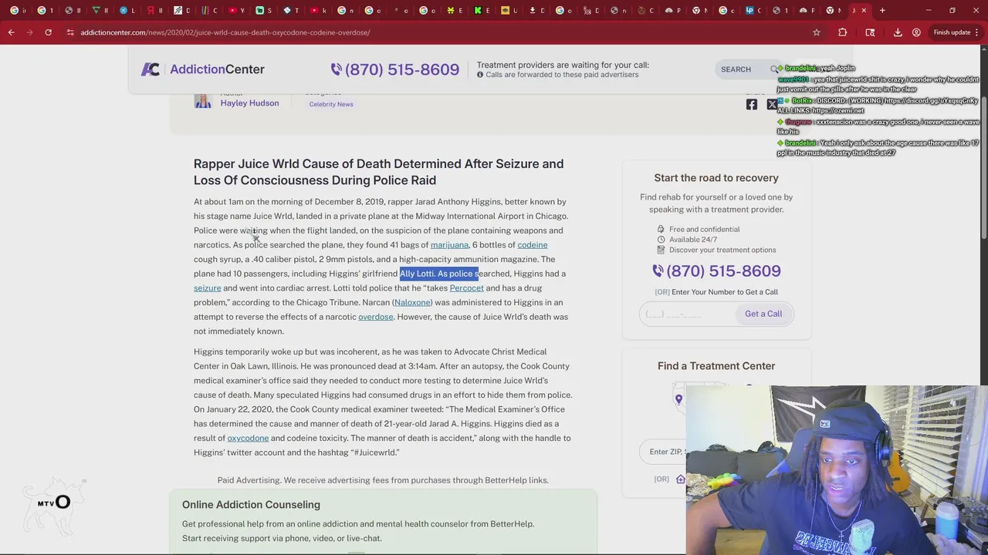Screen dimensions: 988x555
Task: Click the info icon beside 'Calls are forwarded'
Action: click(480, 75)
